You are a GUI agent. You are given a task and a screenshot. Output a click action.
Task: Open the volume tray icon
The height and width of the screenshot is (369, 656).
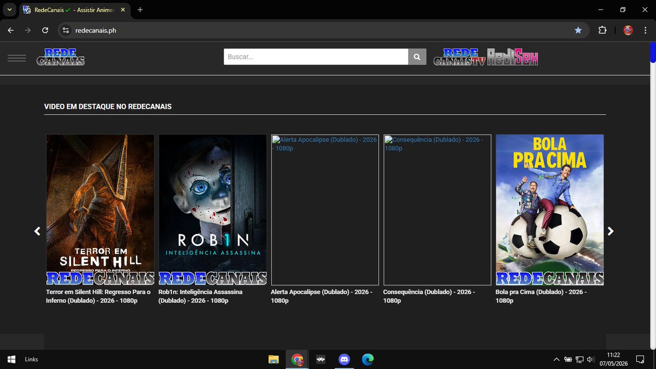coord(590,359)
